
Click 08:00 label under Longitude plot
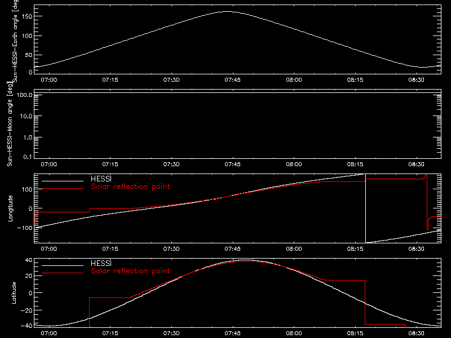(x=294, y=248)
